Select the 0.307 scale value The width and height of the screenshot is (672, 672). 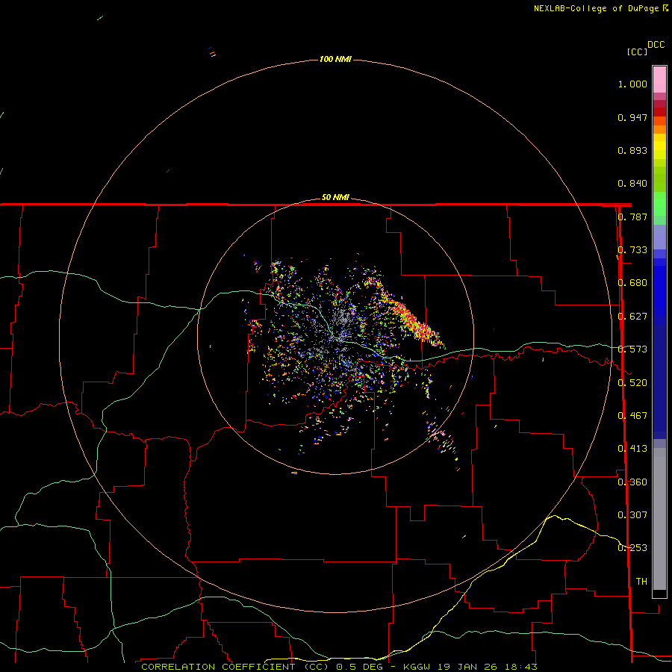point(632,515)
